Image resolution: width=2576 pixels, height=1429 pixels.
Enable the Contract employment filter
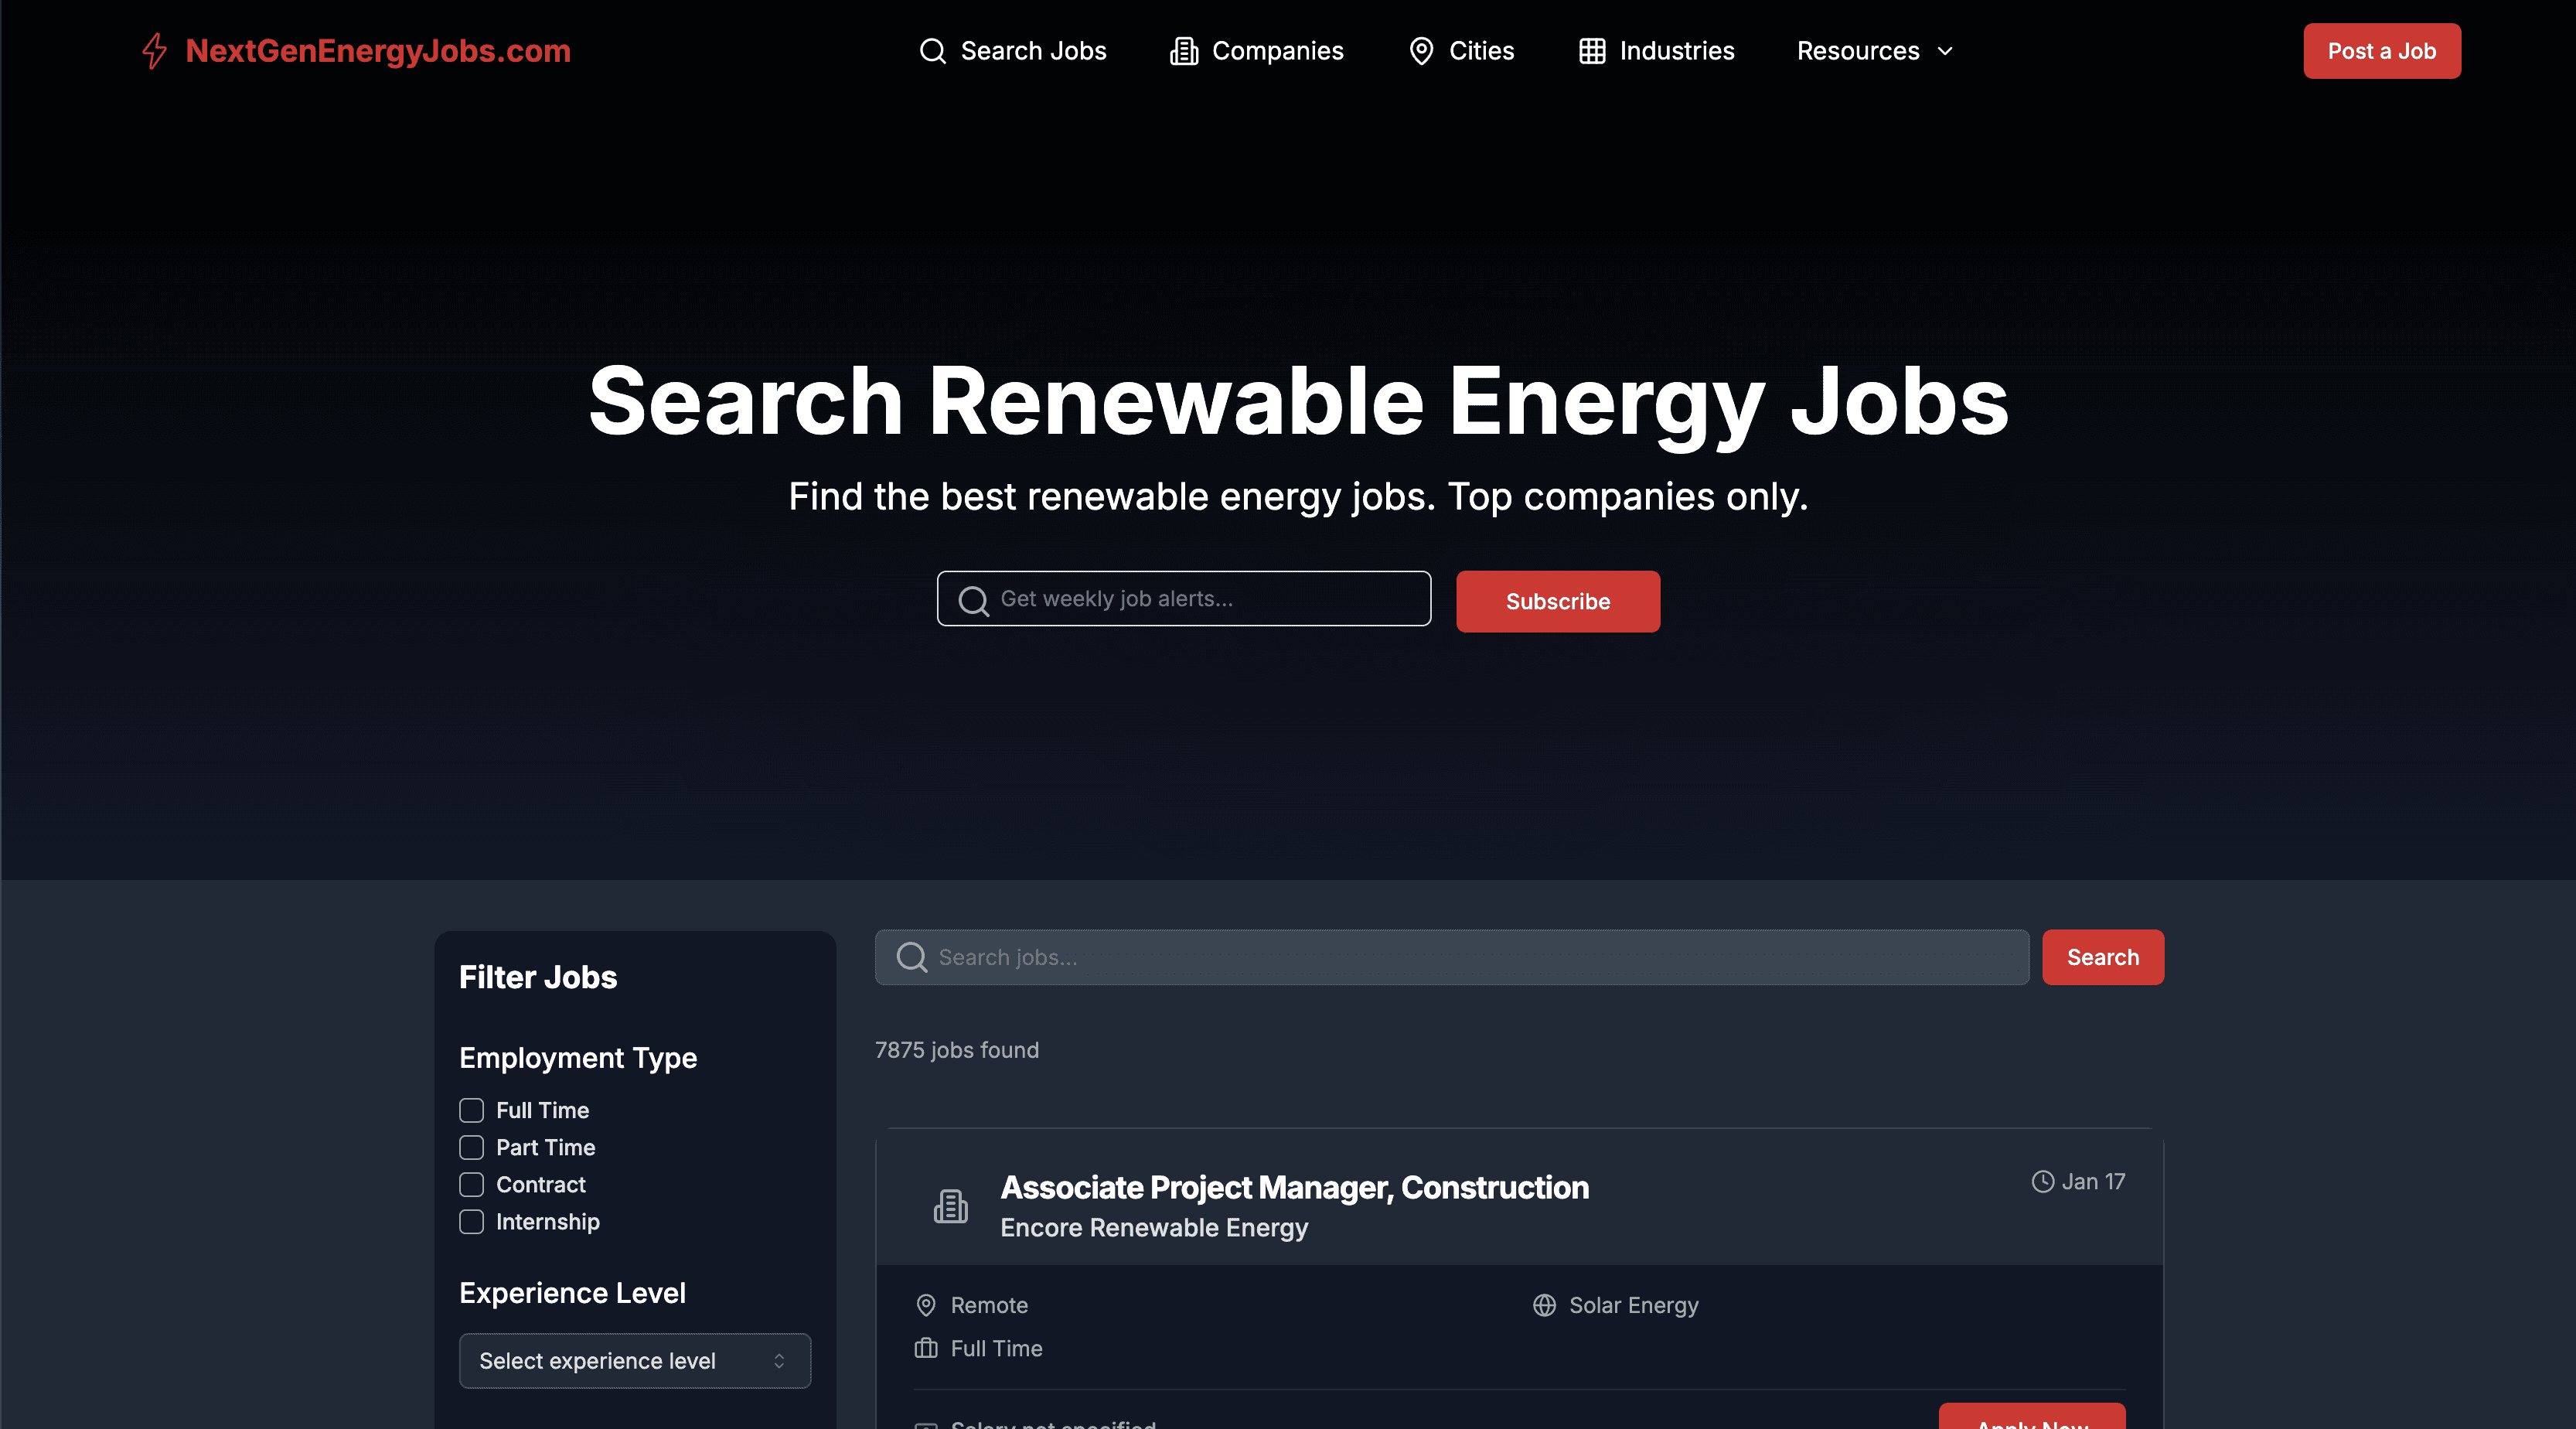(471, 1184)
